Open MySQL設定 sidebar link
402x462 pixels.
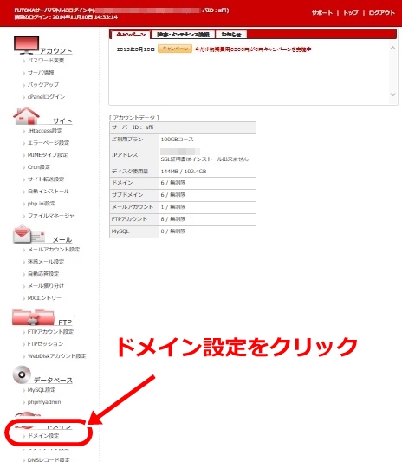point(42,390)
